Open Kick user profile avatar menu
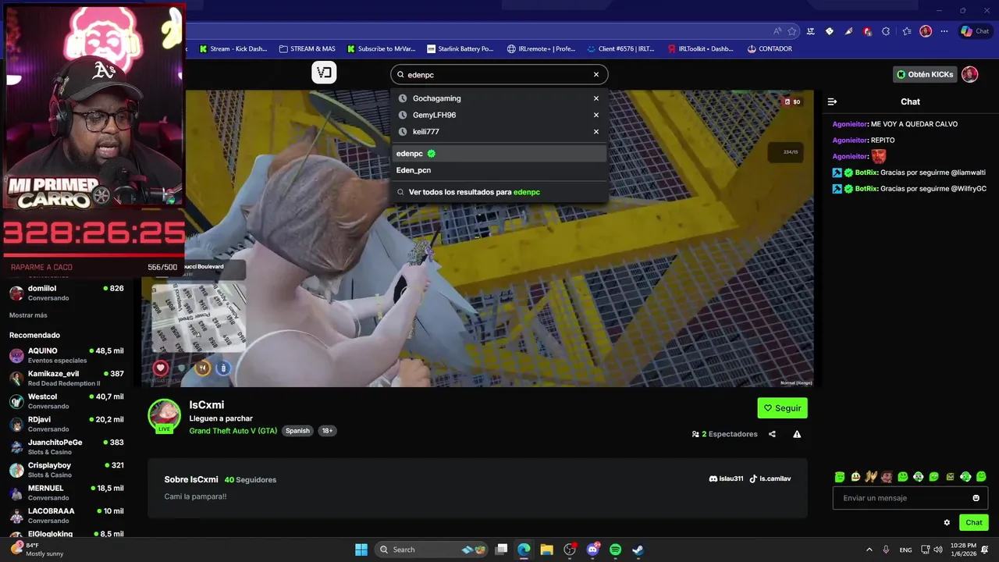Image resolution: width=999 pixels, height=562 pixels. (969, 74)
